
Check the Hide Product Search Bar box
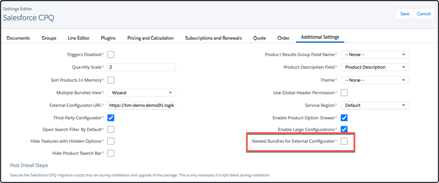(111, 153)
